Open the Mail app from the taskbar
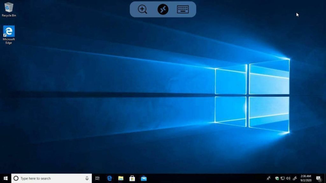This screenshot has width=326, height=183. (x=144, y=178)
